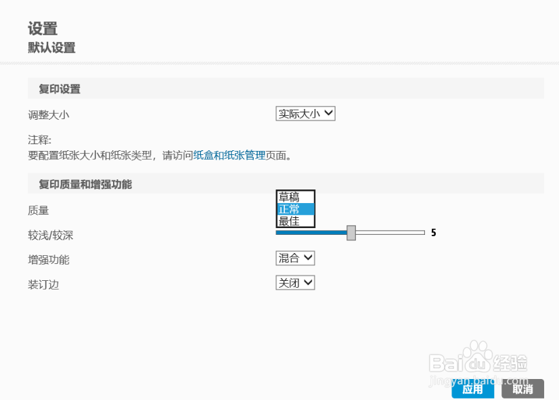Open the 纸盒和纸张管理 link
Viewport: 559px width, 400px height.
(229, 156)
